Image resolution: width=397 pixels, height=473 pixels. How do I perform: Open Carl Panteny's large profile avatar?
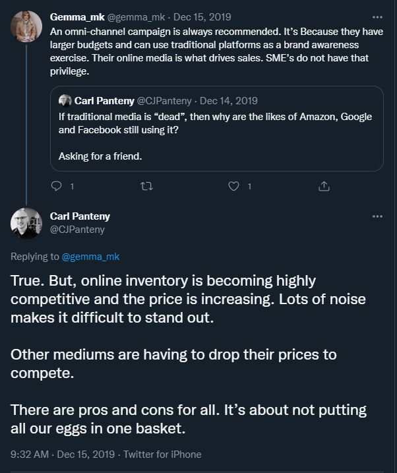(26, 224)
